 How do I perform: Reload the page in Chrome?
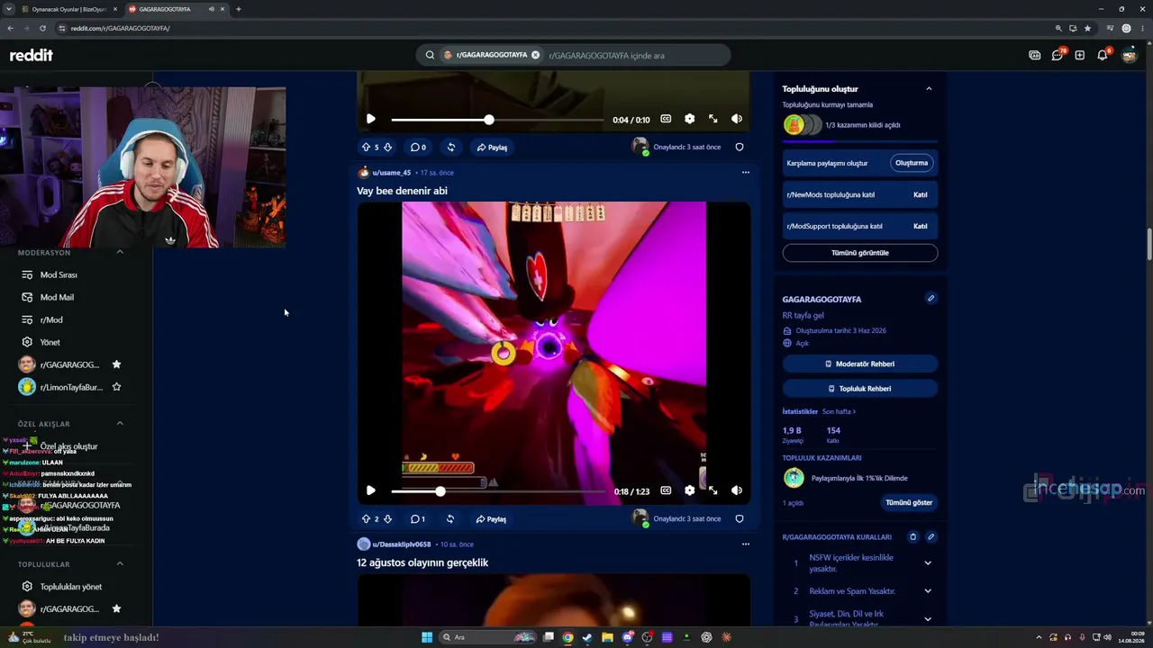pos(42,28)
